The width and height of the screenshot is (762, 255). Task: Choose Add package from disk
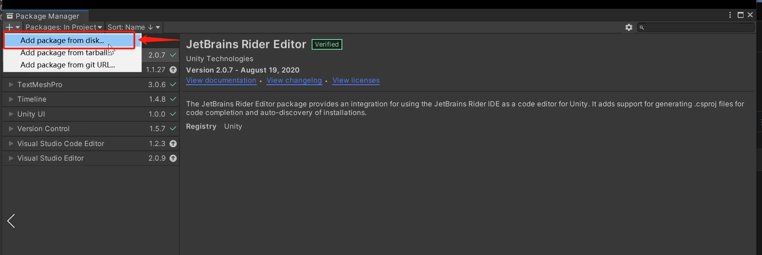pos(69,41)
